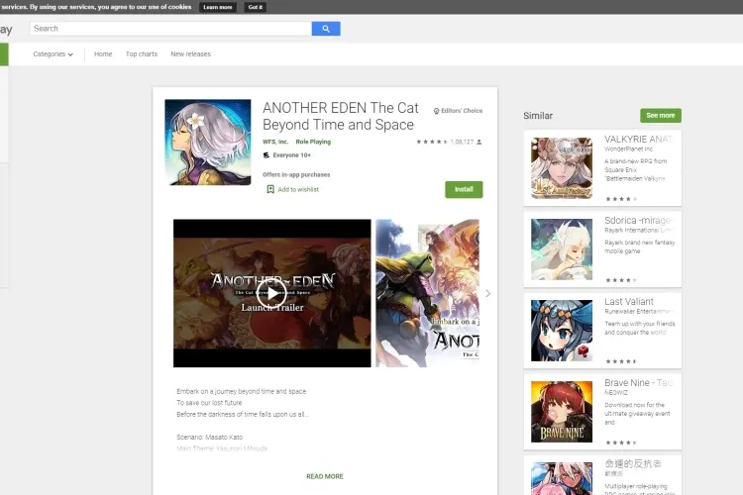Play the Launch Trailer video
The width and height of the screenshot is (743, 495).
272,294
